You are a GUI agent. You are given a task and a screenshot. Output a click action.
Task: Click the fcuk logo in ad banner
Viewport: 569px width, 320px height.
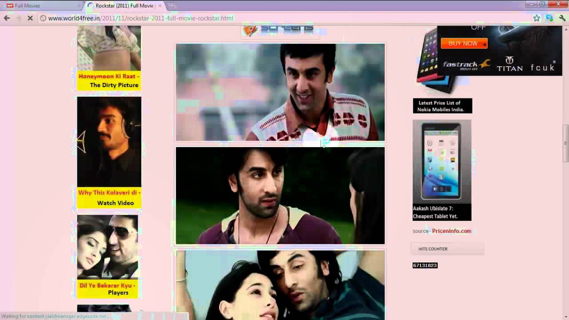click(x=543, y=67)
